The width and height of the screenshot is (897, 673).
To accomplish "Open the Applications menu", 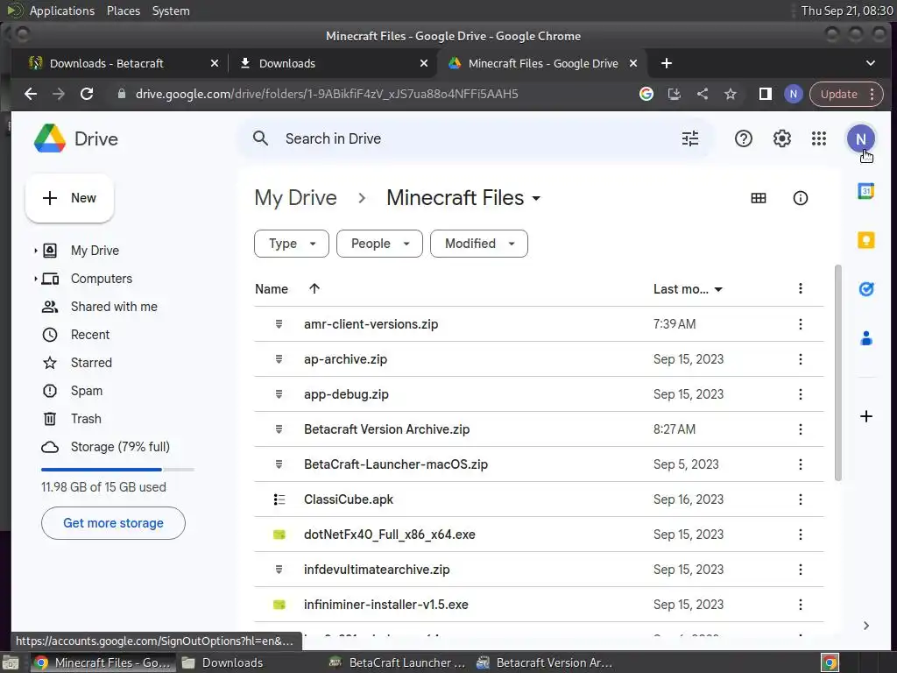I will [x=62, y=11].
